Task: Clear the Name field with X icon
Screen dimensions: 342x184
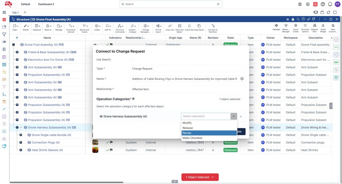Action: coord(242,79)
